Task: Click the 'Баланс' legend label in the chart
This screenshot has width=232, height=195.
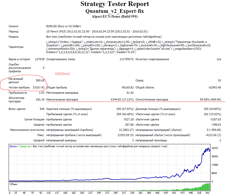Action: click(x=13, y=146)
